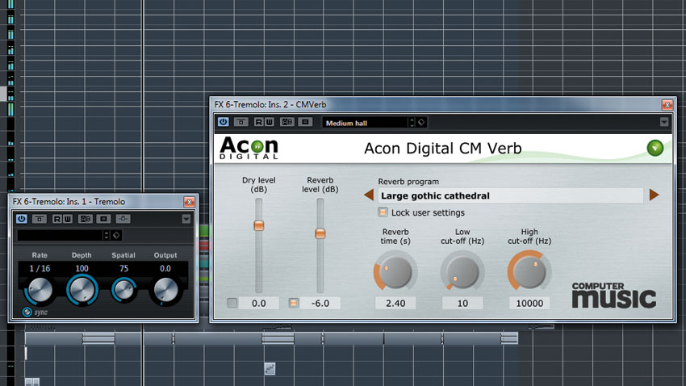Click the Reverb time 2.40 field

click(x=395, y=304)
